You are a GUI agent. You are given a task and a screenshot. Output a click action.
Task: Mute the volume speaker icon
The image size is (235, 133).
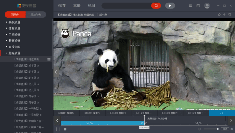tap(200, 129)
